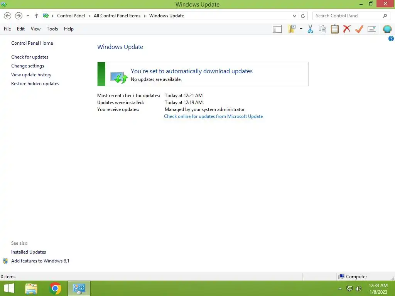Viewport: 395px width, 296px height.
Task: Open the Edit menu
Action: click(x=21, y=29)
